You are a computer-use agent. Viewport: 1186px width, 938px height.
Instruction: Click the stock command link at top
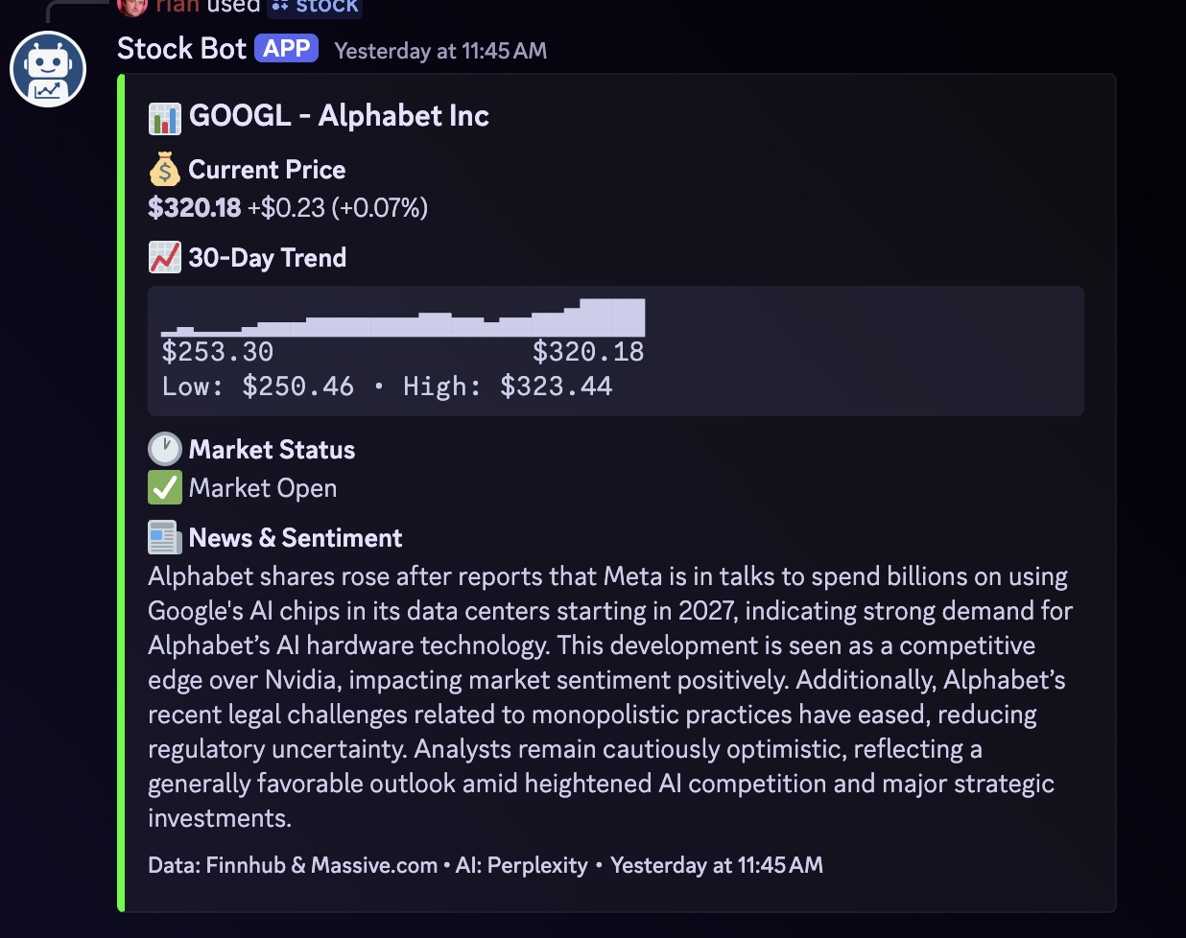click(326, 6)
